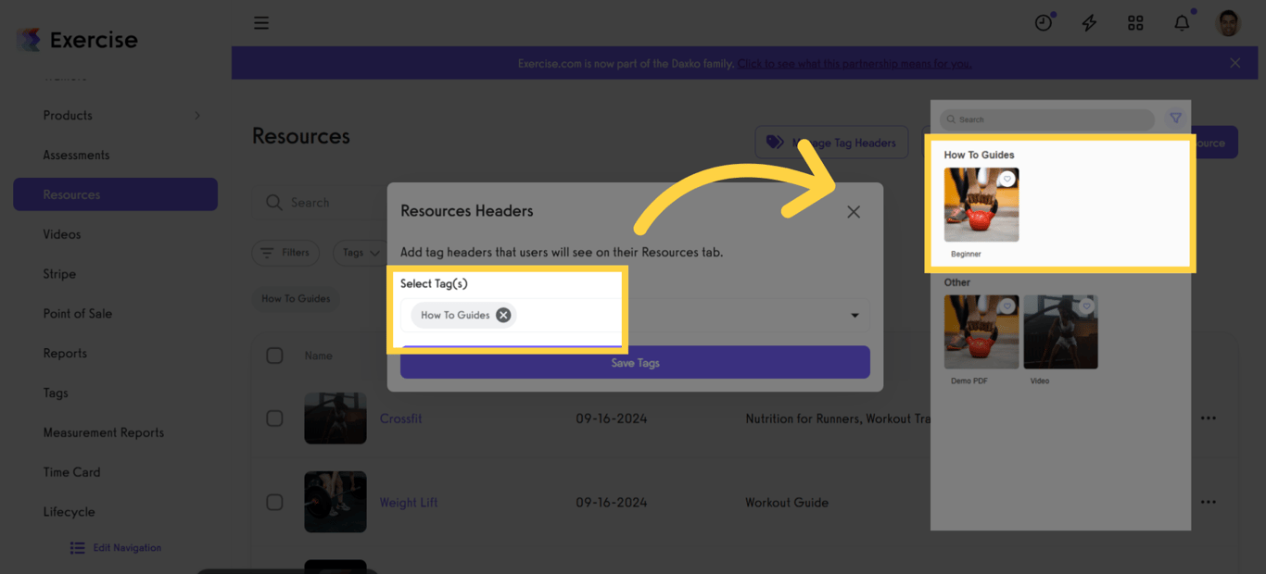
Task: Open the apps grid icon in top bar
Action: [x=1135, y=22]
